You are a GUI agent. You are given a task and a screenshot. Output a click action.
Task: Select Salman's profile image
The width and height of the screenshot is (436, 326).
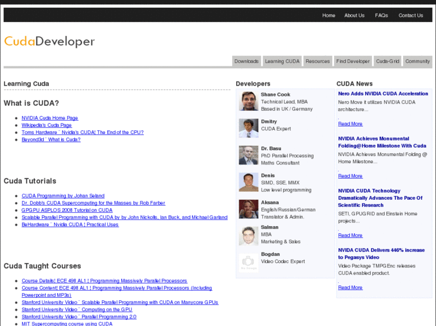(249, 236)
